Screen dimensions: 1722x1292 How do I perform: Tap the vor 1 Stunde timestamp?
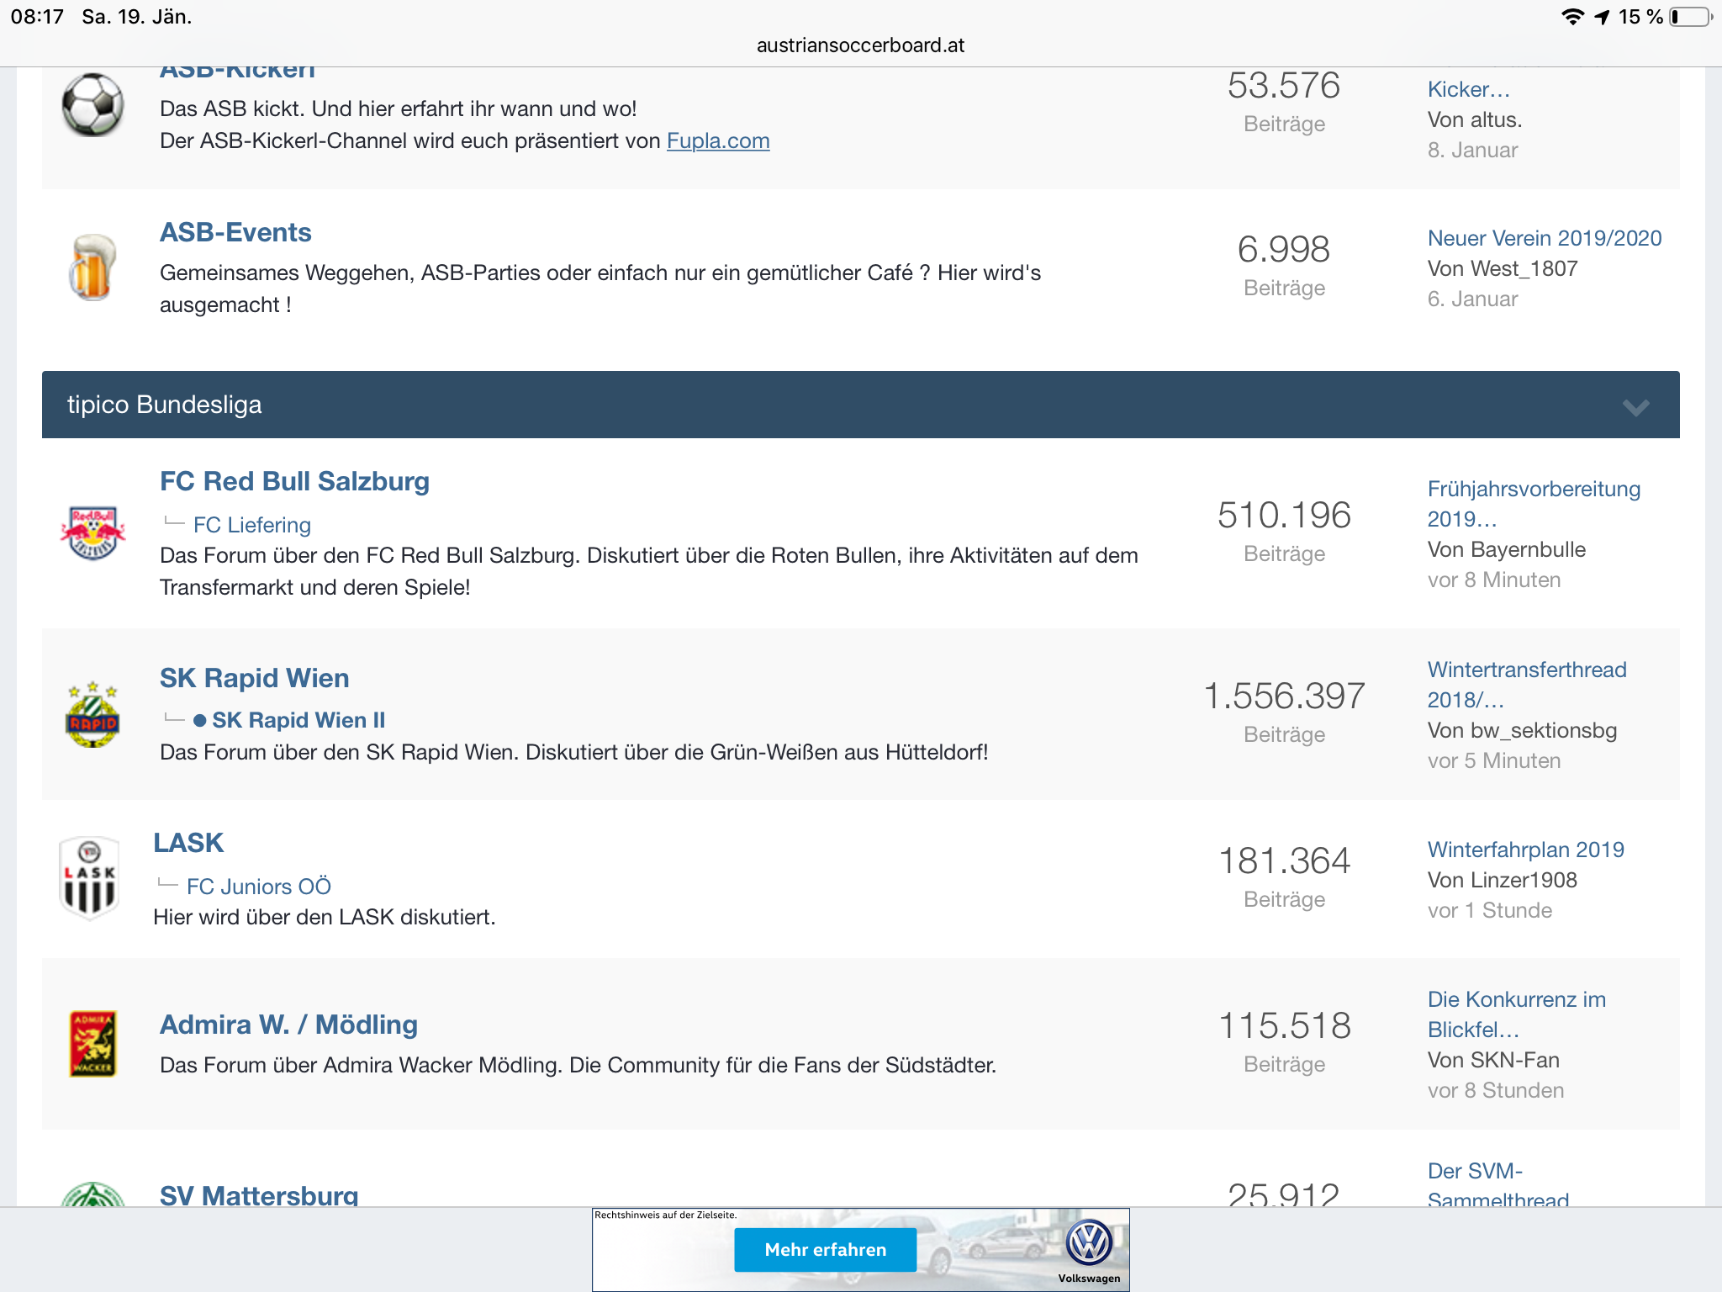[1490, 910]
